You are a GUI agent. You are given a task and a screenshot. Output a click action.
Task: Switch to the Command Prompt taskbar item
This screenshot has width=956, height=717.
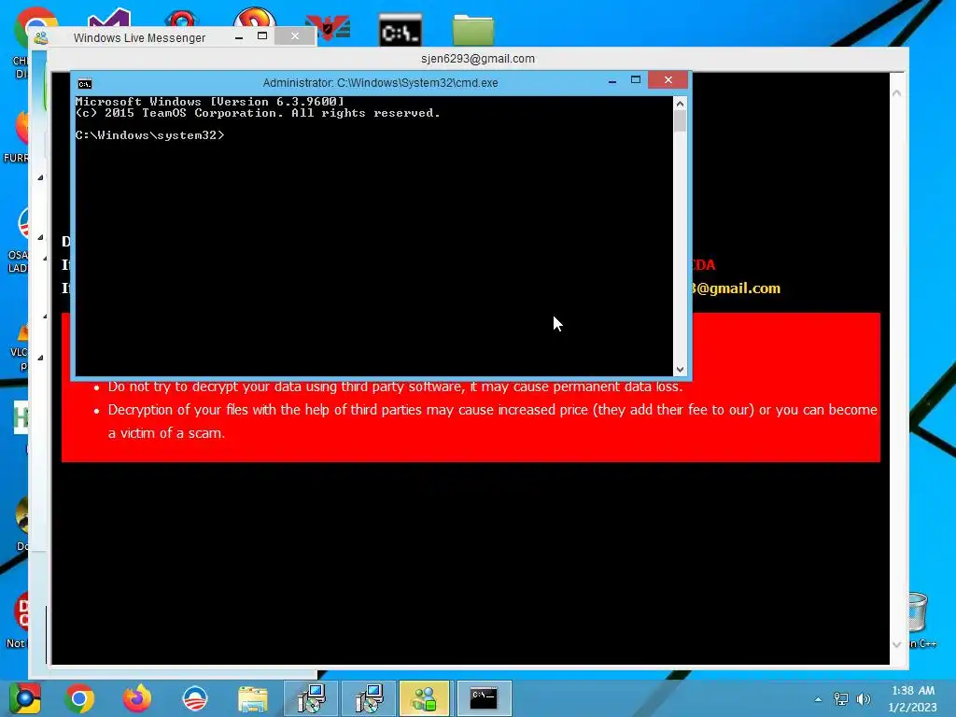[x=485, y=698]
